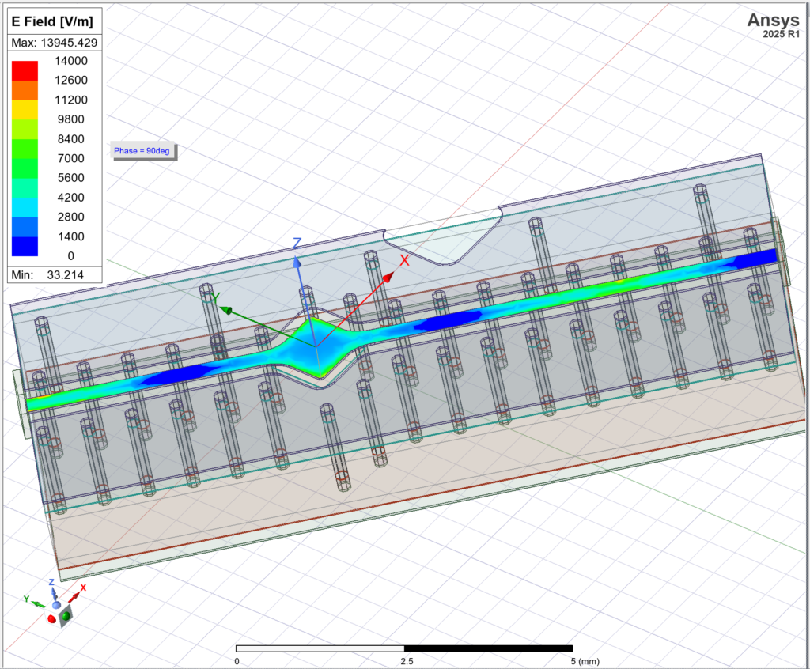Click the red sphere on the orientation gizmo cube
This screenshot has height=669, width=810.
pyautogui.click(x=52, y=618)
